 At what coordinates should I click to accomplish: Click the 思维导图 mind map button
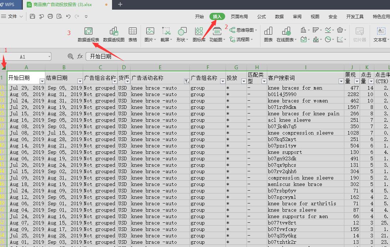(x=242, y=30)
